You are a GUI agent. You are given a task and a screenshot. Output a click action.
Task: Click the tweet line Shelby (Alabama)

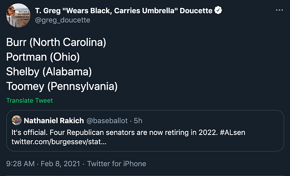pyautogui.click(x=49, y=72)
